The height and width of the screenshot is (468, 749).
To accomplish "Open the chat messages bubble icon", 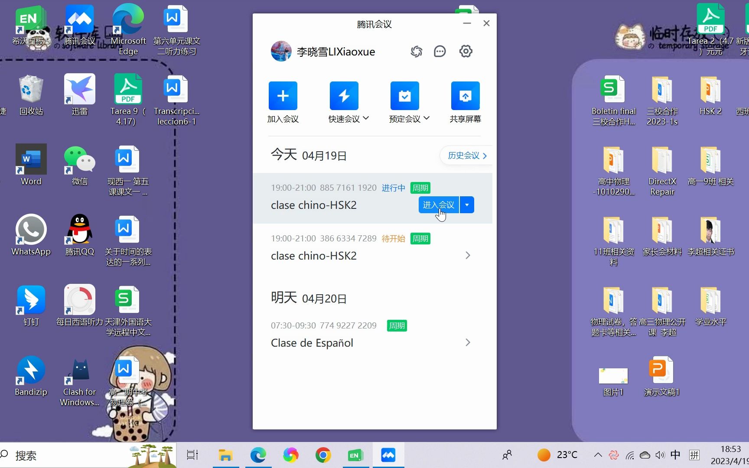I will click(x=440, y=52).
